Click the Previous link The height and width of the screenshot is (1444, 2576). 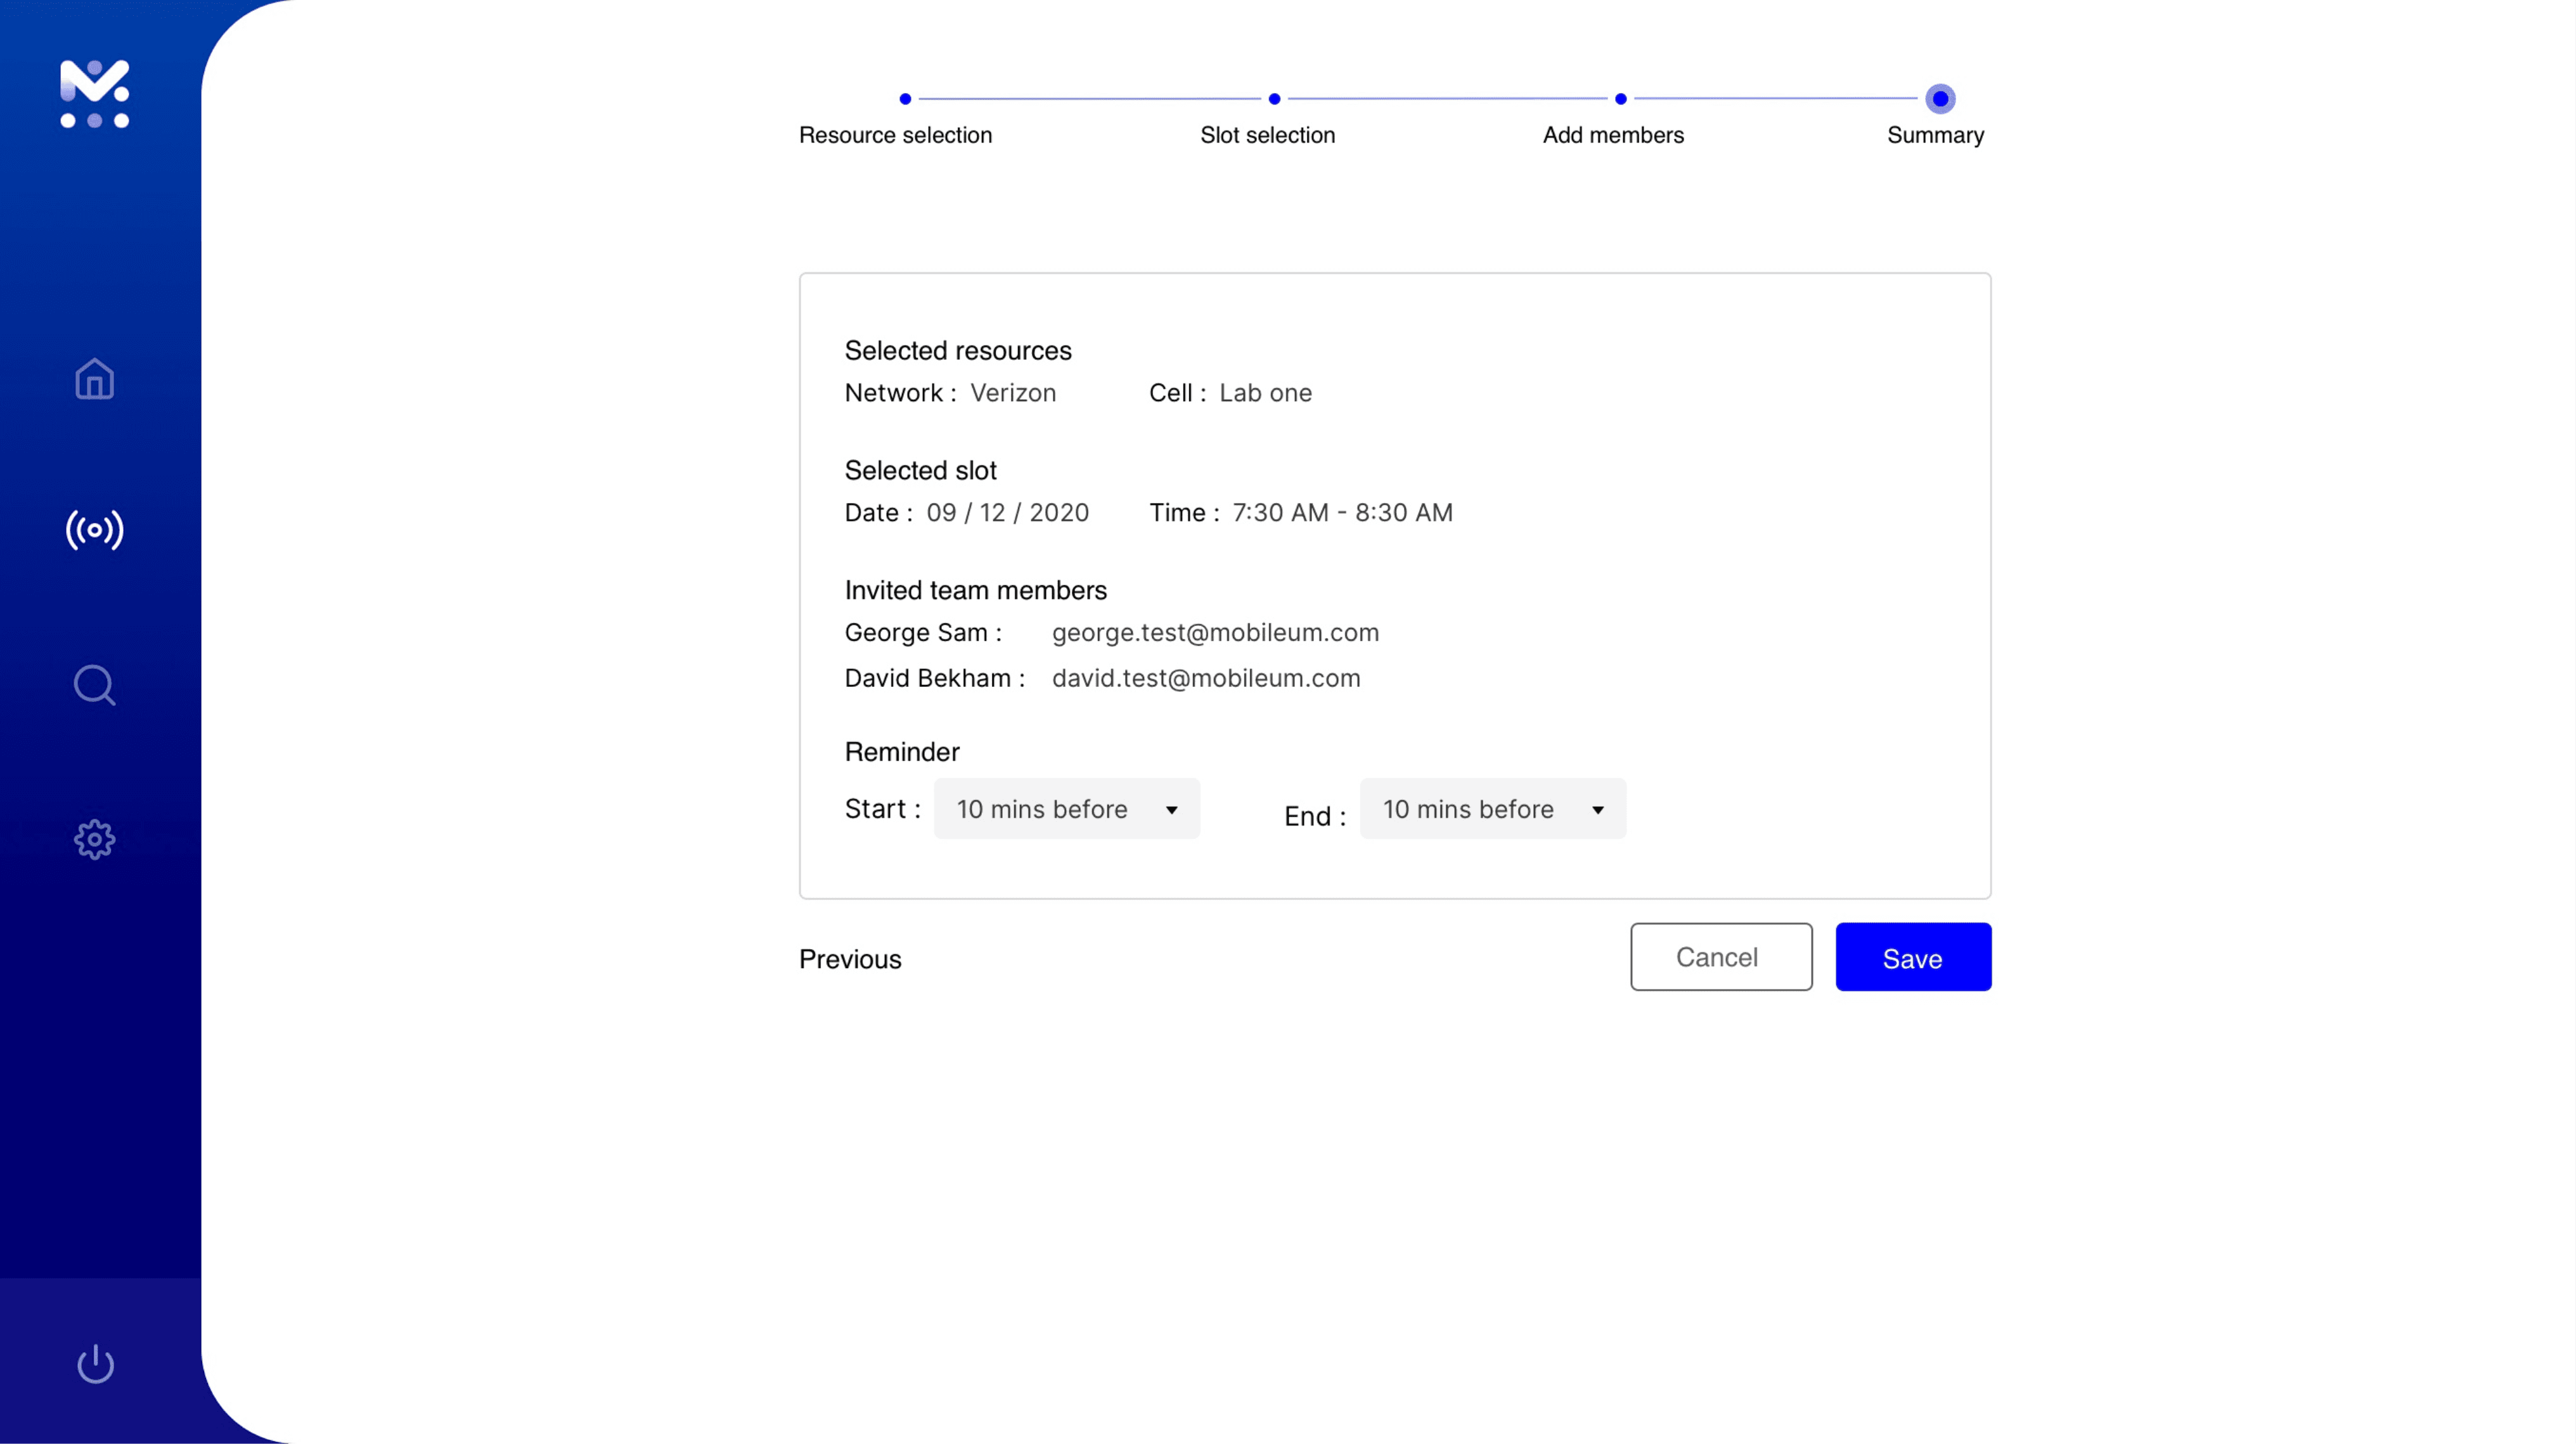tap(850, 959)
